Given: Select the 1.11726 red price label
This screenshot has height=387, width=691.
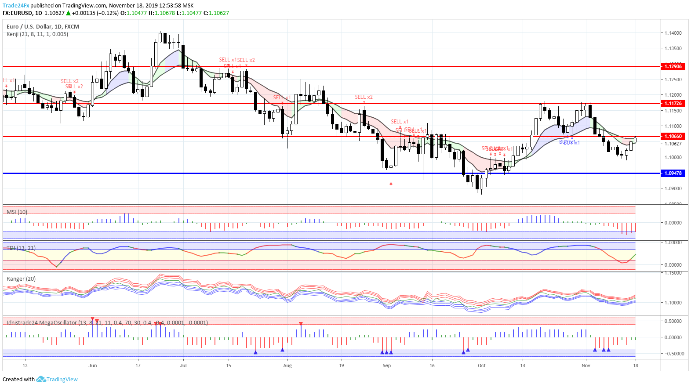Looking at the screenshot, I should click(673, 103).
